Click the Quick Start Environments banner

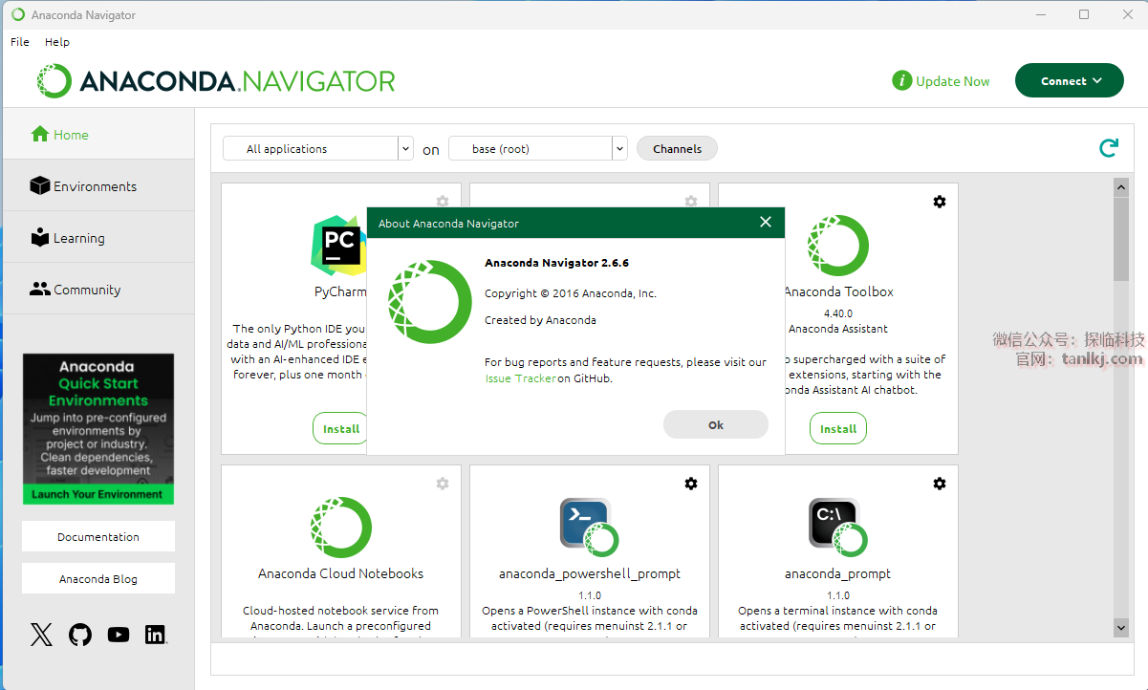click(98, 428)
